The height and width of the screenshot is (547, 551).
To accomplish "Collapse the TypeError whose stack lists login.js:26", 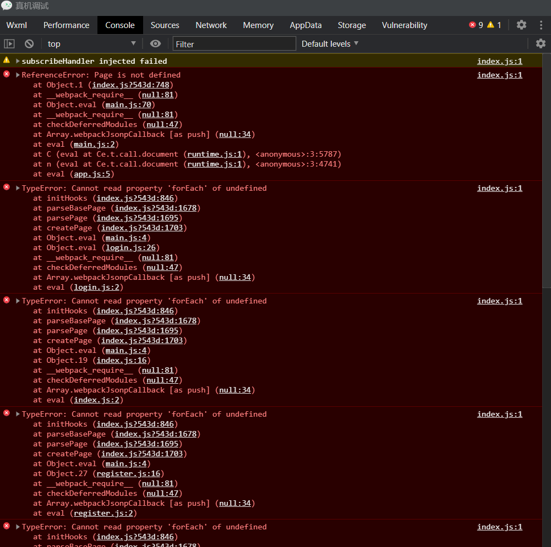I will [17, 188].
